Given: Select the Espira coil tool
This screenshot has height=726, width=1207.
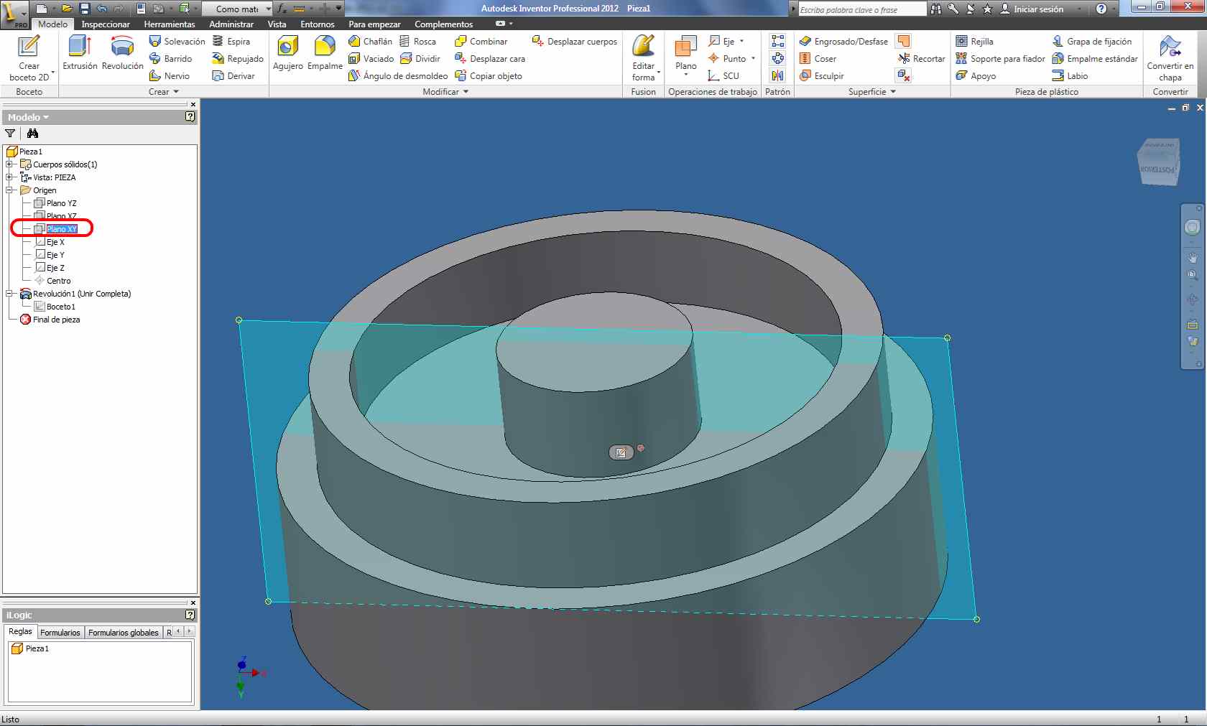Looking at the screenshot, I should 231,42.
